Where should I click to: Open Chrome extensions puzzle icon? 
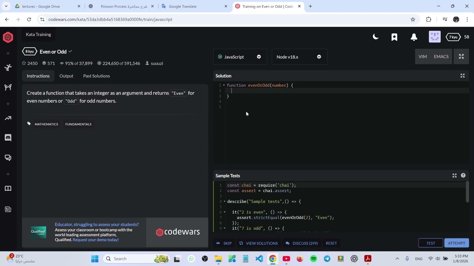point(428,19)
